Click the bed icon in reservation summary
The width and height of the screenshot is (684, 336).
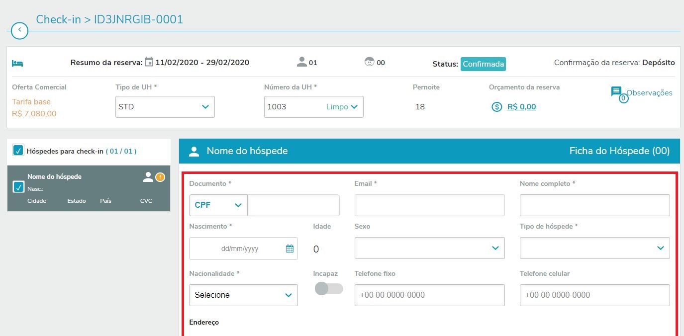point(18,63)
